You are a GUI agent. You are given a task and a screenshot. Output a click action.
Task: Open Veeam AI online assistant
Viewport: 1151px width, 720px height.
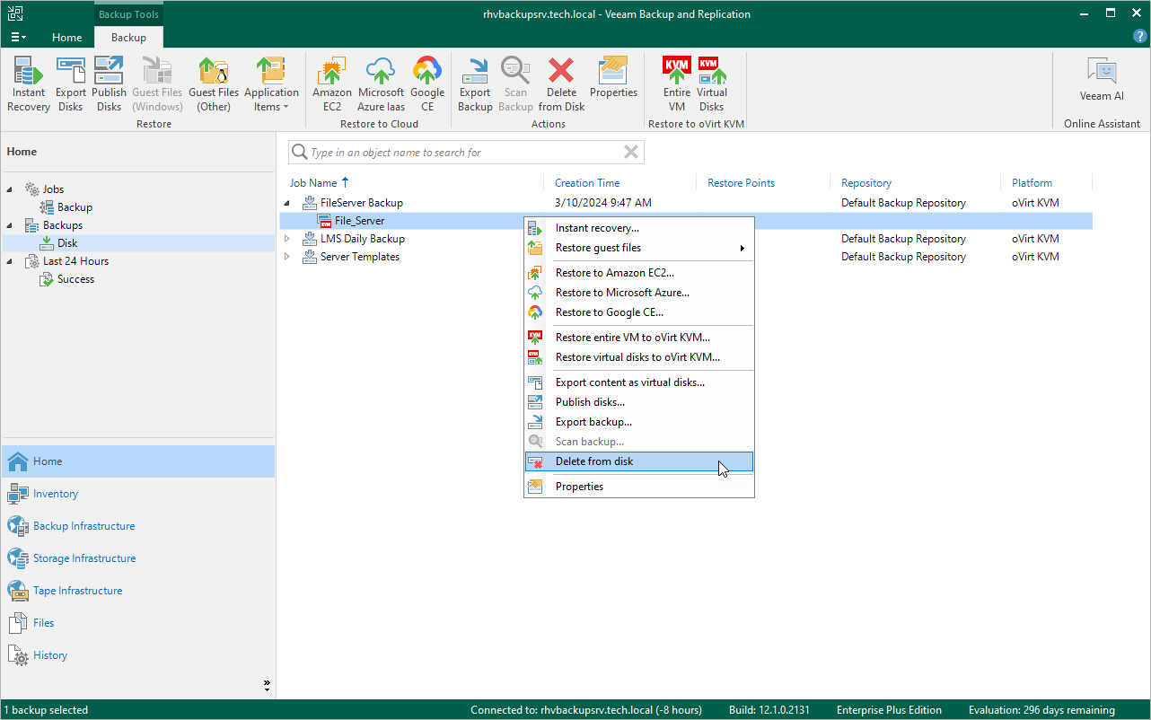(1102, 81)
